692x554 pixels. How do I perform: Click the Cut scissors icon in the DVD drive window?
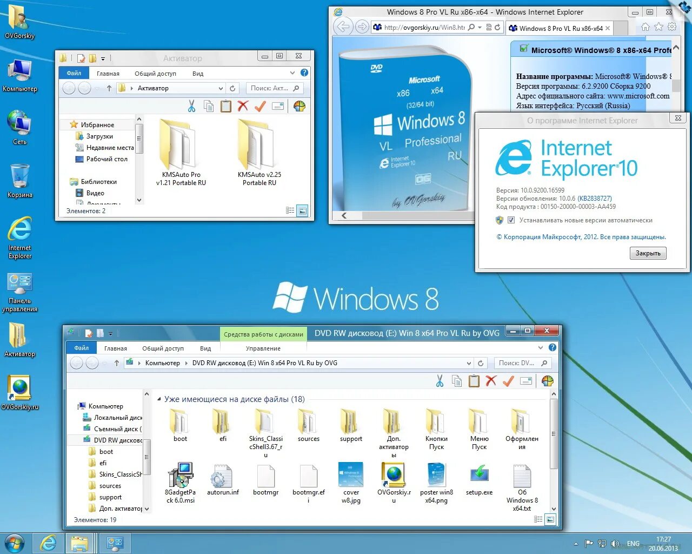pyautogui.click(x=440, y=381)
